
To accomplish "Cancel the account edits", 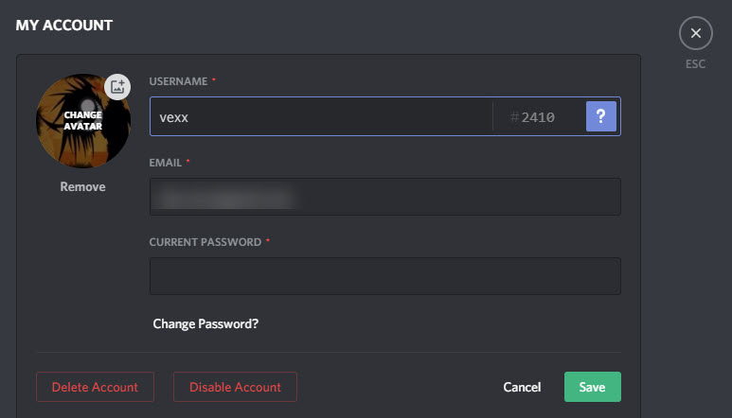I will coord(522,387).
